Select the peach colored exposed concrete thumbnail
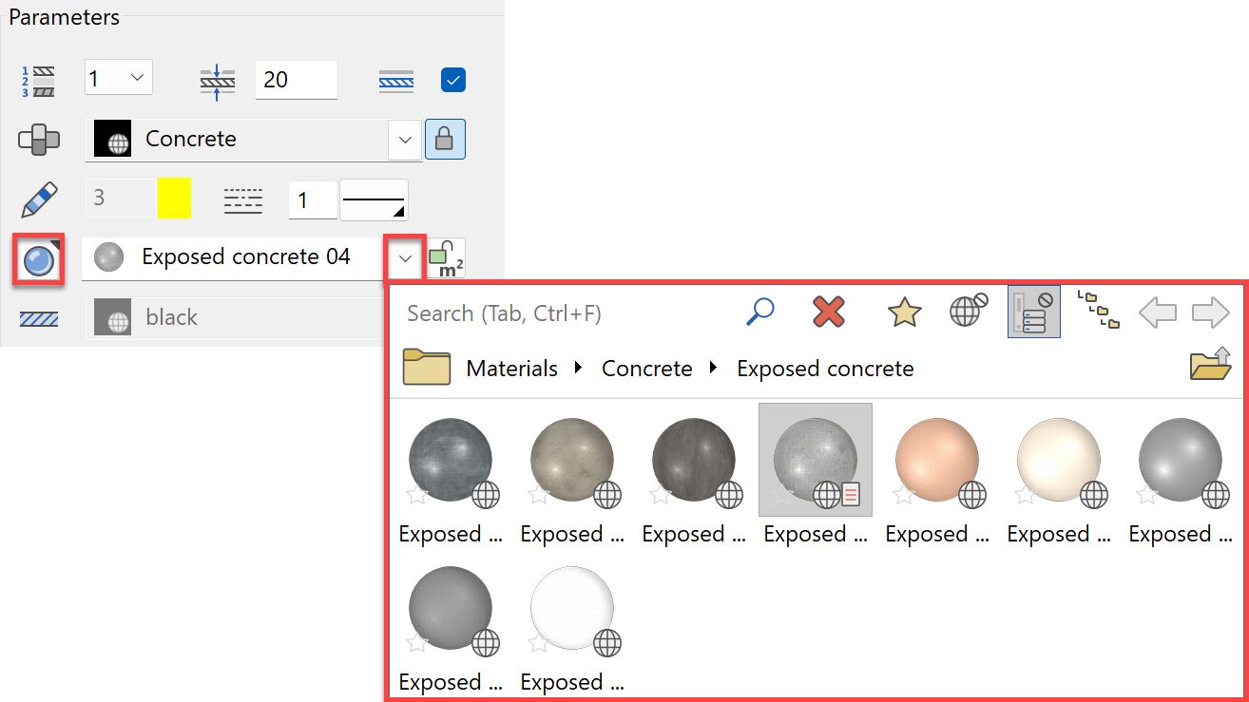The height and width of the screenshot is (702, 1249). pyautogui.click(x=936, y=460)
